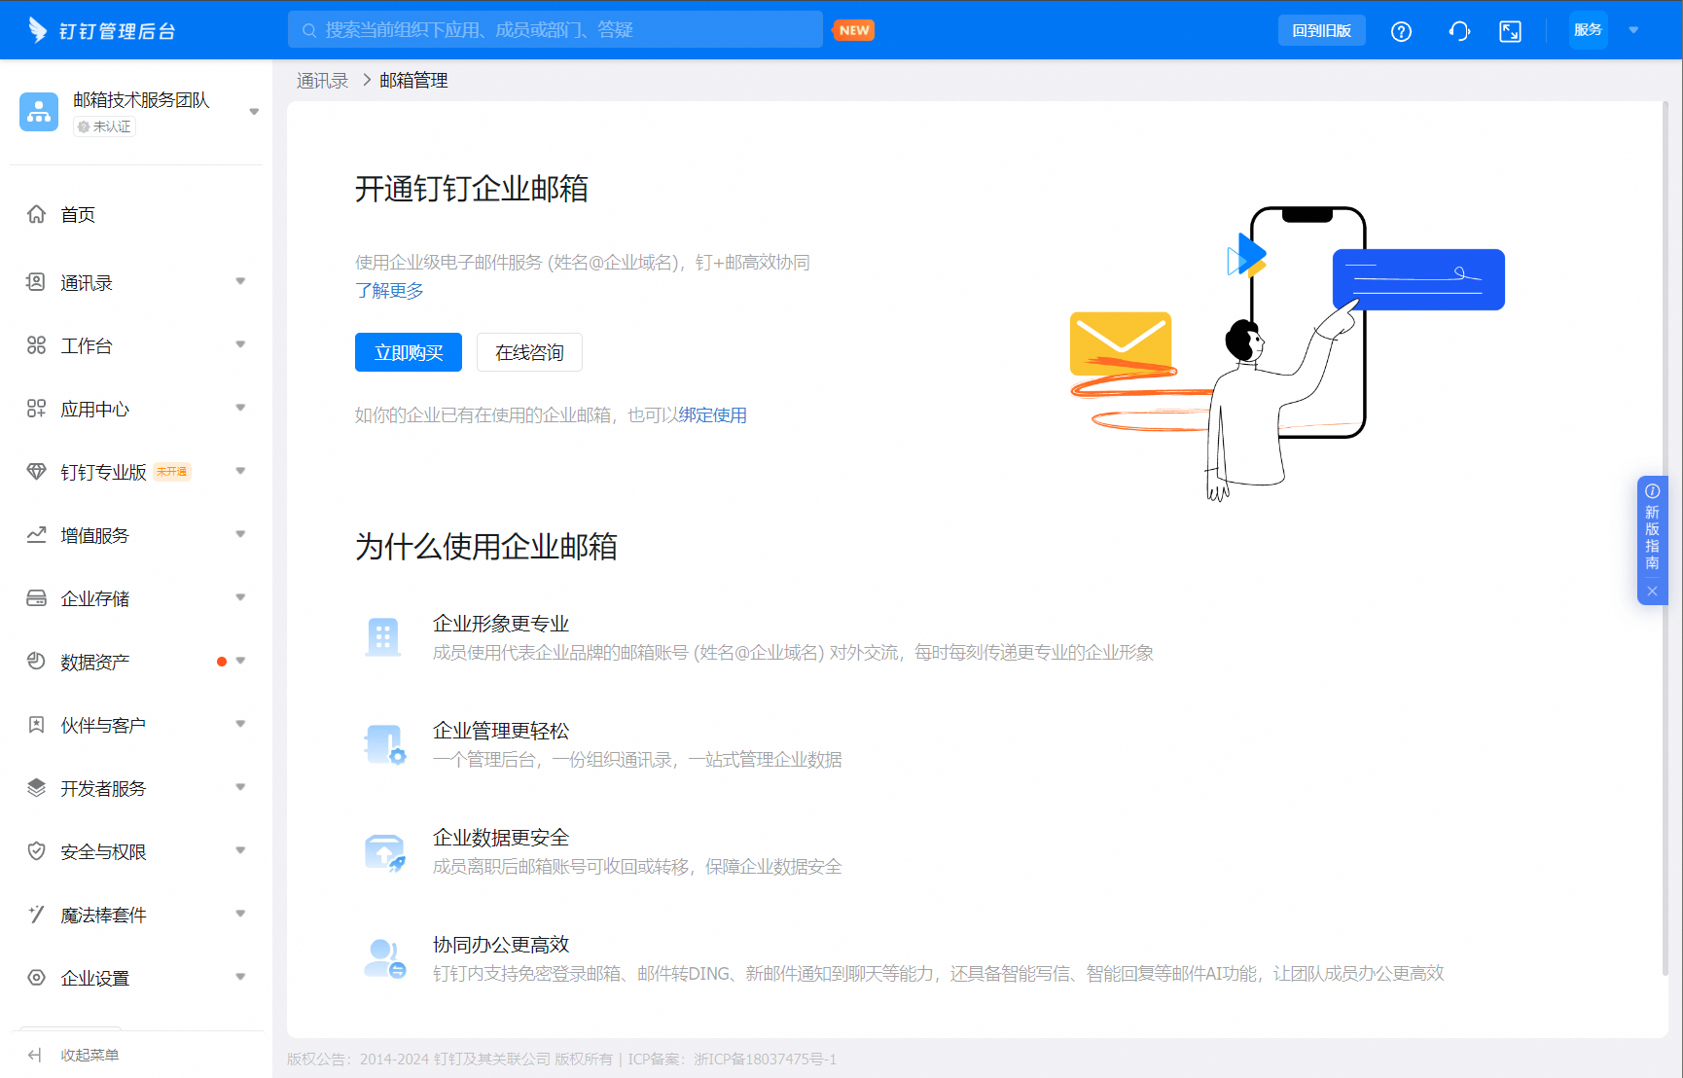Click the main page vertical scrollbar

tap(1665, 538)
